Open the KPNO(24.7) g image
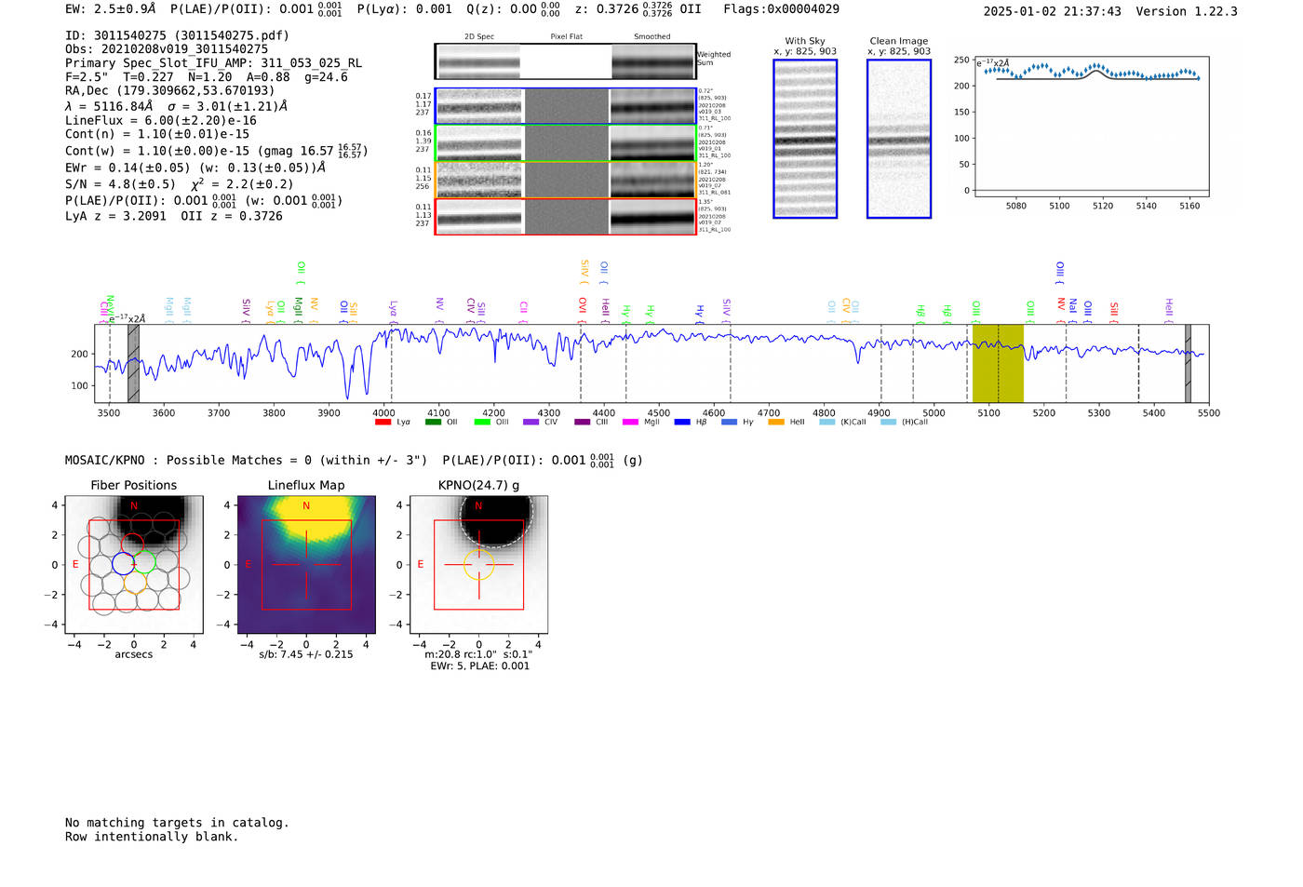This screenshot has width=1303, height=887. [478, 564]
